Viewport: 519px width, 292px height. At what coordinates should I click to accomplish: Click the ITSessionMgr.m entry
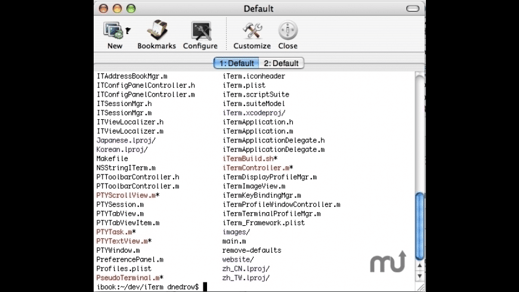click(x=124, y=113)
